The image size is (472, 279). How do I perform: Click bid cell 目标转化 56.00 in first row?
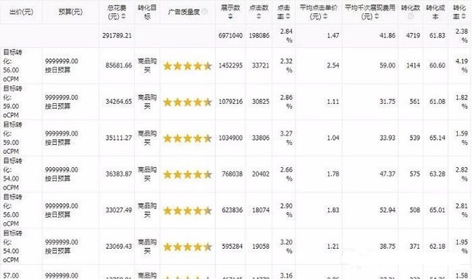[x=13, y=66]
